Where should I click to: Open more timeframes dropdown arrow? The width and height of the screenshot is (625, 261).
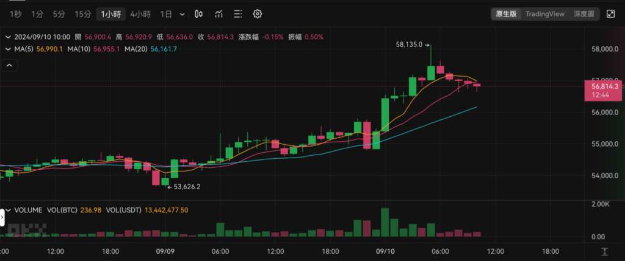[182, 15]
